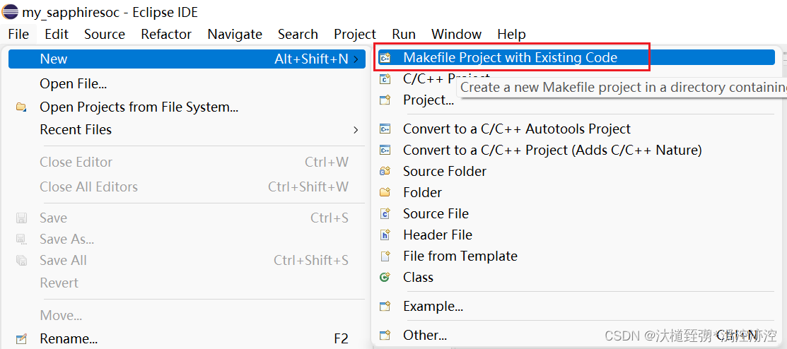Screen dimensions: 787x349
Task: Open the File menu
Action: (x=18, y=34)
